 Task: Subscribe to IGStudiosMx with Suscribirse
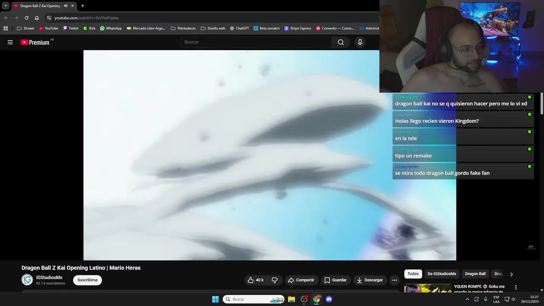(x=88, y=280)
